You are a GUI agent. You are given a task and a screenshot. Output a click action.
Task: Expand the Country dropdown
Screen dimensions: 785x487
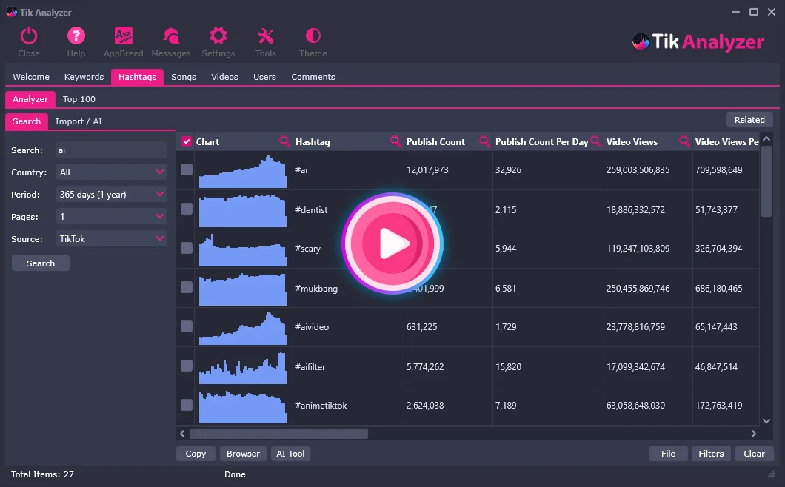click(x=112, y=172)
